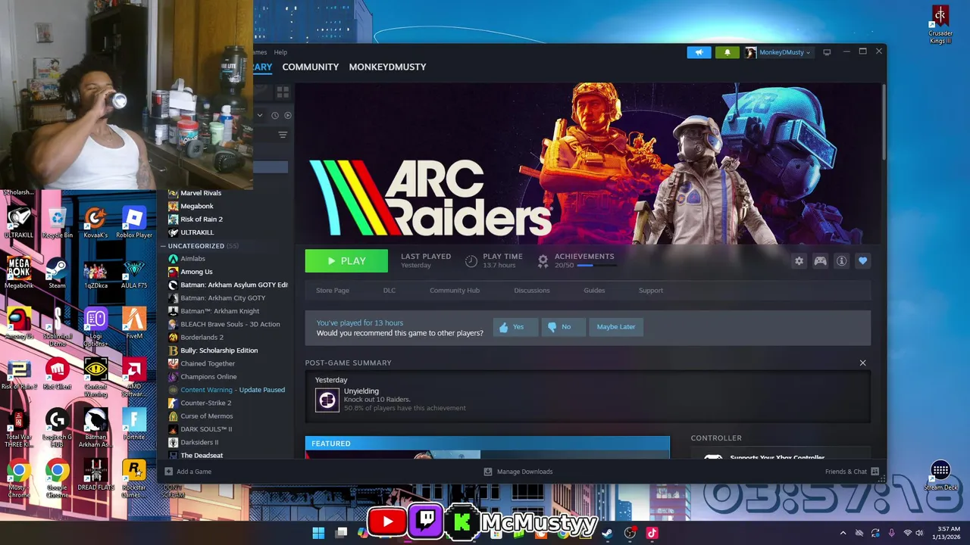Open the Unyielding achievement icon

(x=327, y=400)
